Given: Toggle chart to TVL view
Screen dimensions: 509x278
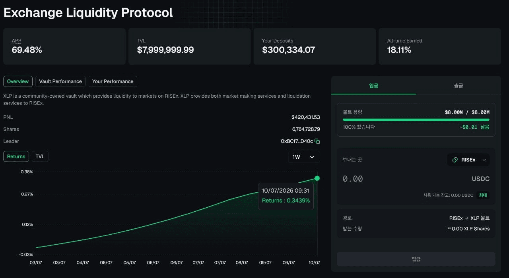Looking at the screenshot, I should (40, 156).
